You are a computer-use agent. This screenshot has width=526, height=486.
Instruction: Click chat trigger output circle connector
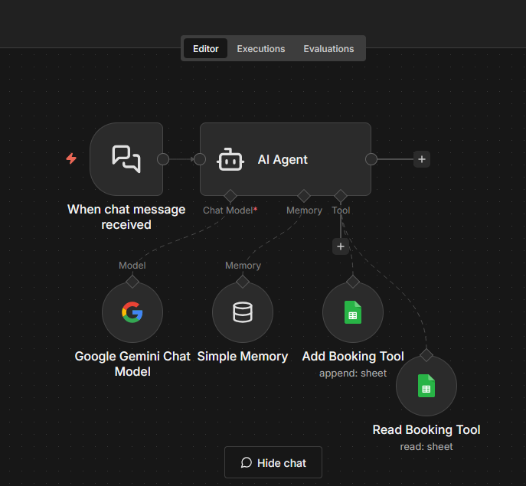click(163, 159)
